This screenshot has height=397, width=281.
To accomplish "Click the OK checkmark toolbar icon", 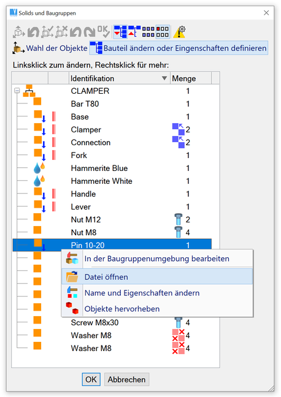I will coord(104,32).
